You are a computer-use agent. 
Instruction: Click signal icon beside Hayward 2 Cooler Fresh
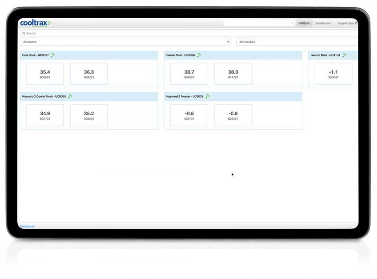pyautogui.click(x=70, y=97)
